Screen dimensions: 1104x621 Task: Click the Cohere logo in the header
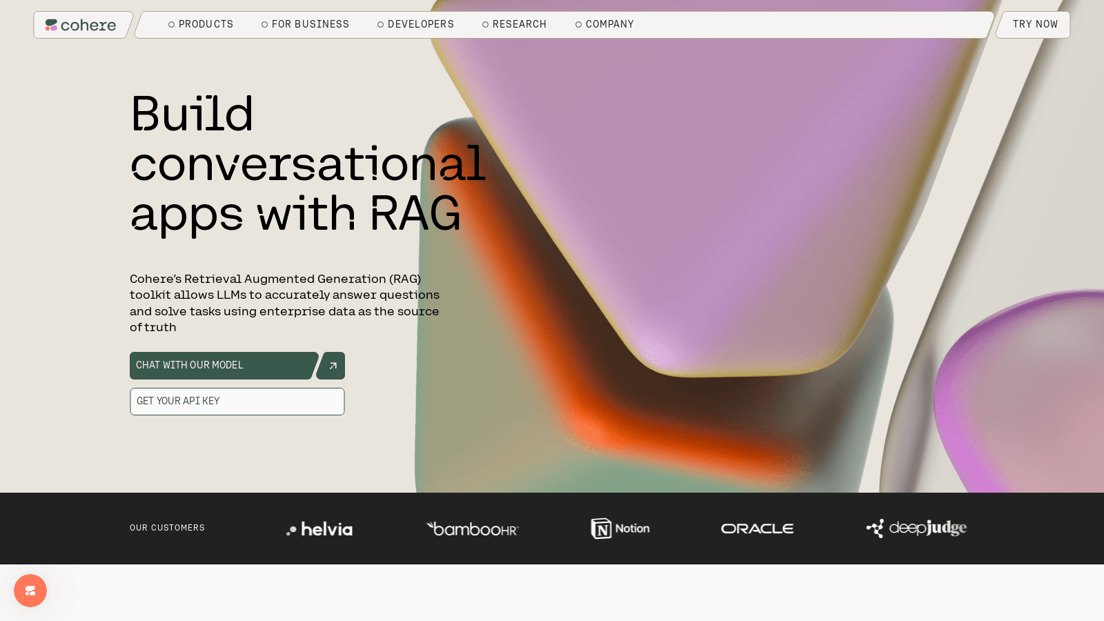coord(81,25)
